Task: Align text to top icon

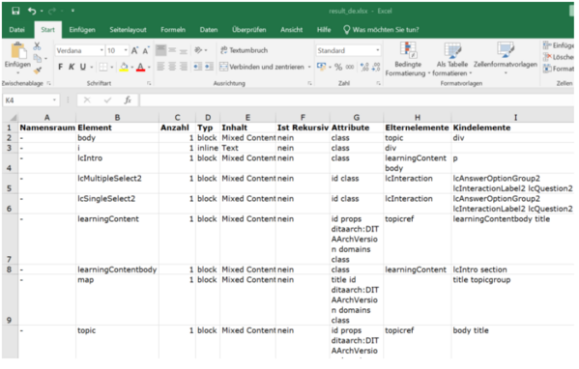Action: click(x=161, y=50)
